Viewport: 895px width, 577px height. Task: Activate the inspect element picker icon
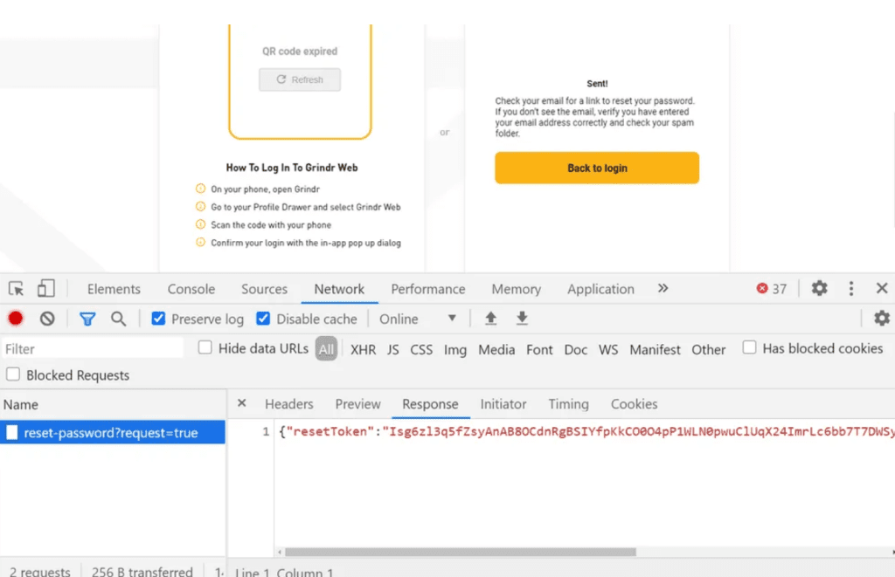coord(16,288)
